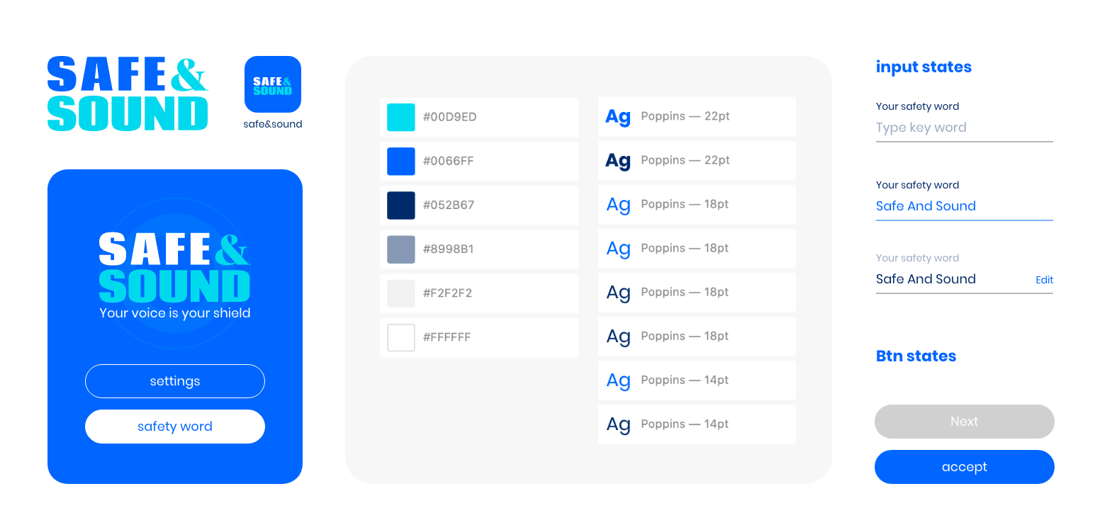The height and width of the screenshot is (530, 1100).
Task: Select the light grey #F2F2F2 swatch
Action: 401,293
